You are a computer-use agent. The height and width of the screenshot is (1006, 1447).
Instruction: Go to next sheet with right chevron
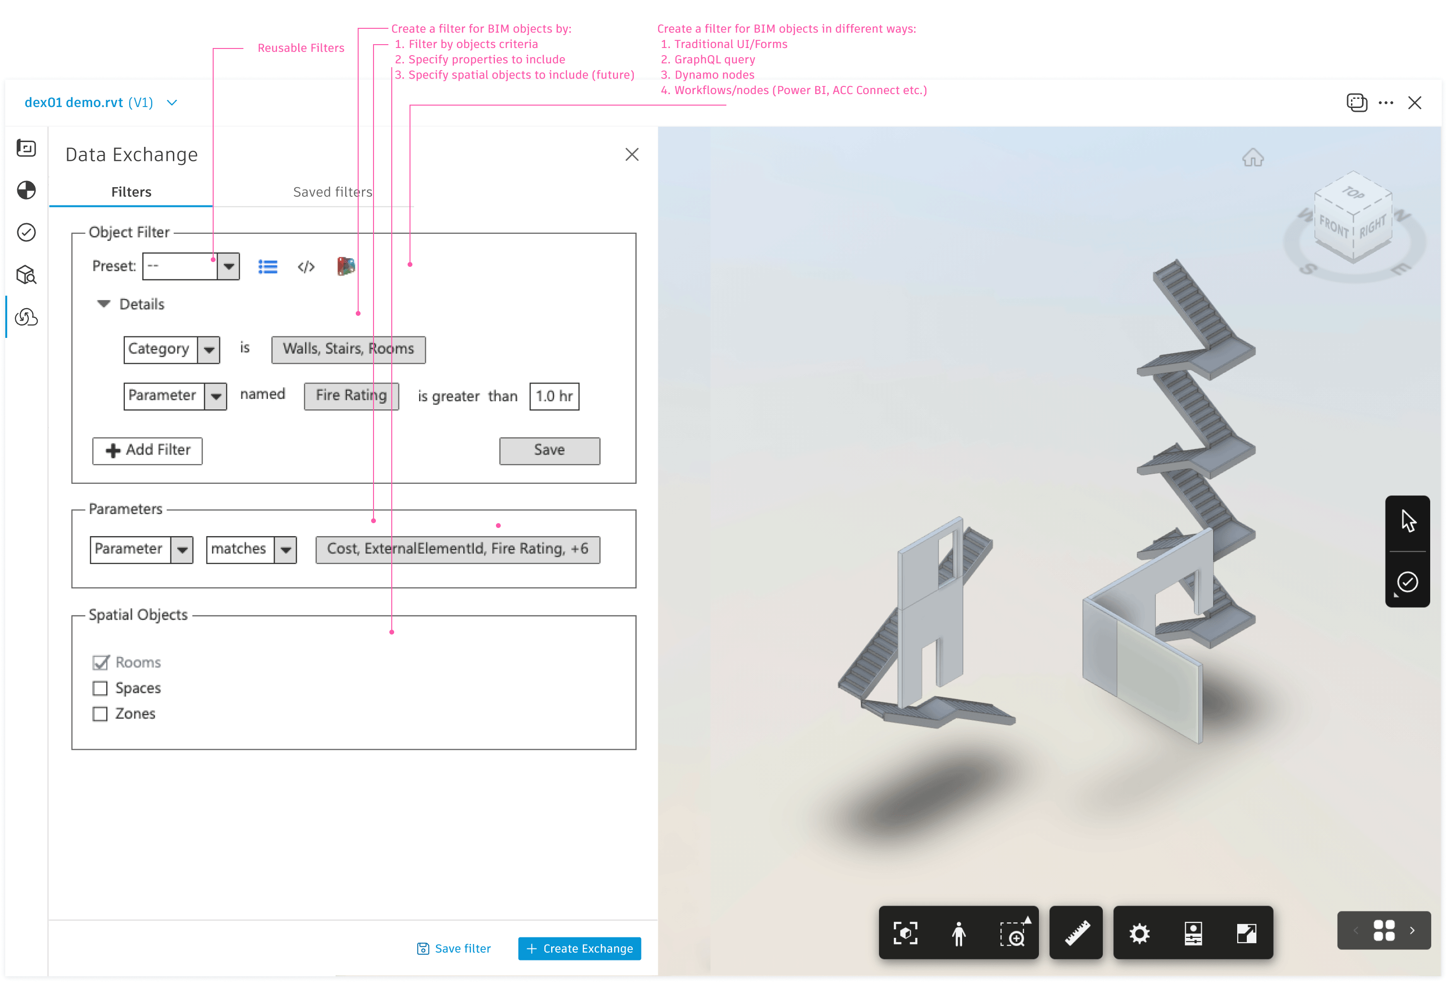(1412, 931)
